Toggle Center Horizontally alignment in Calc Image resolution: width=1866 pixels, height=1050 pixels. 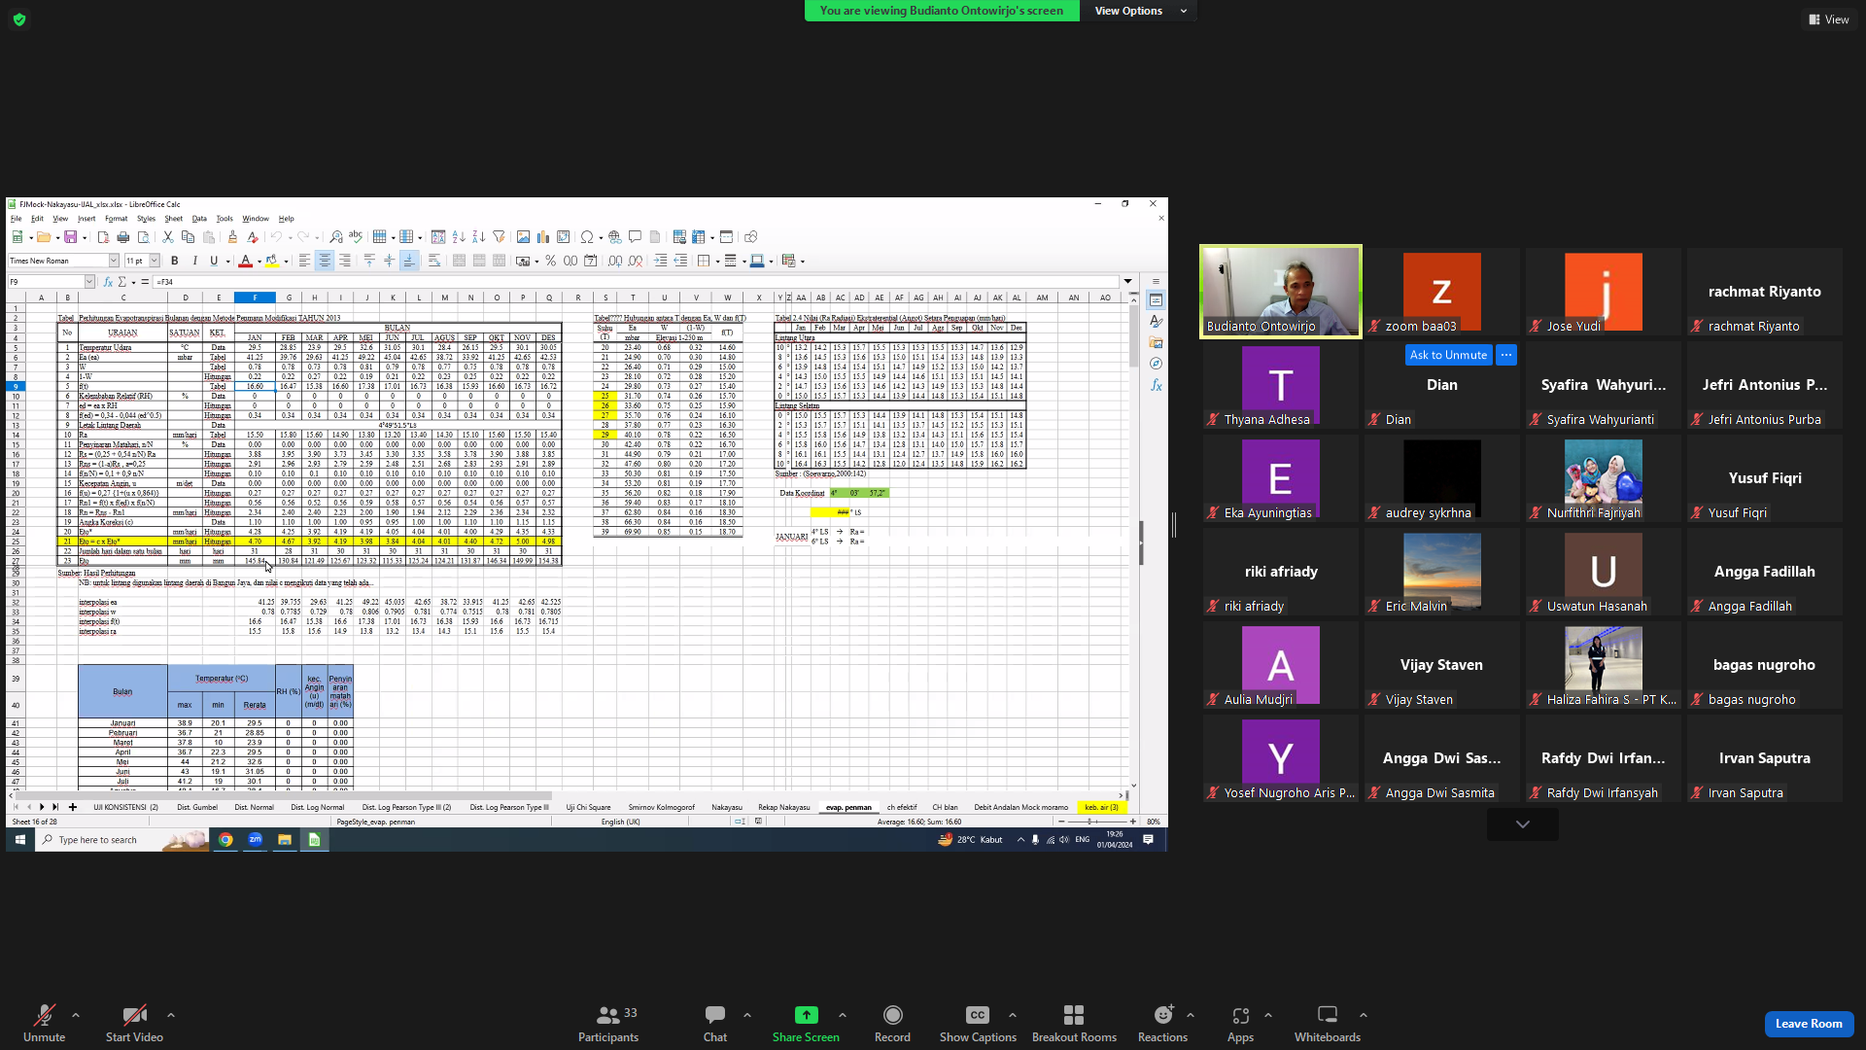325,261
